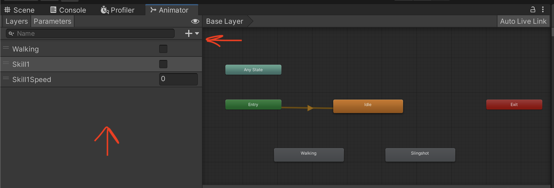Screen dimensions: 554x188
Task: Click the lock icon in the Animator panel
Action: click(533, 10)
